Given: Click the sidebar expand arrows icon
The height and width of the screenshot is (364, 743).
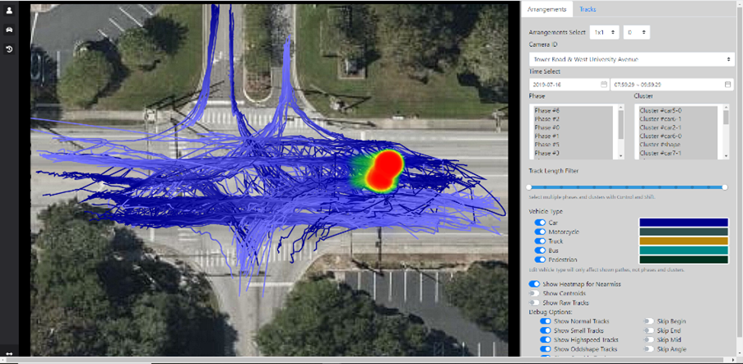Looking at the screenshot, I should [10, 354].
